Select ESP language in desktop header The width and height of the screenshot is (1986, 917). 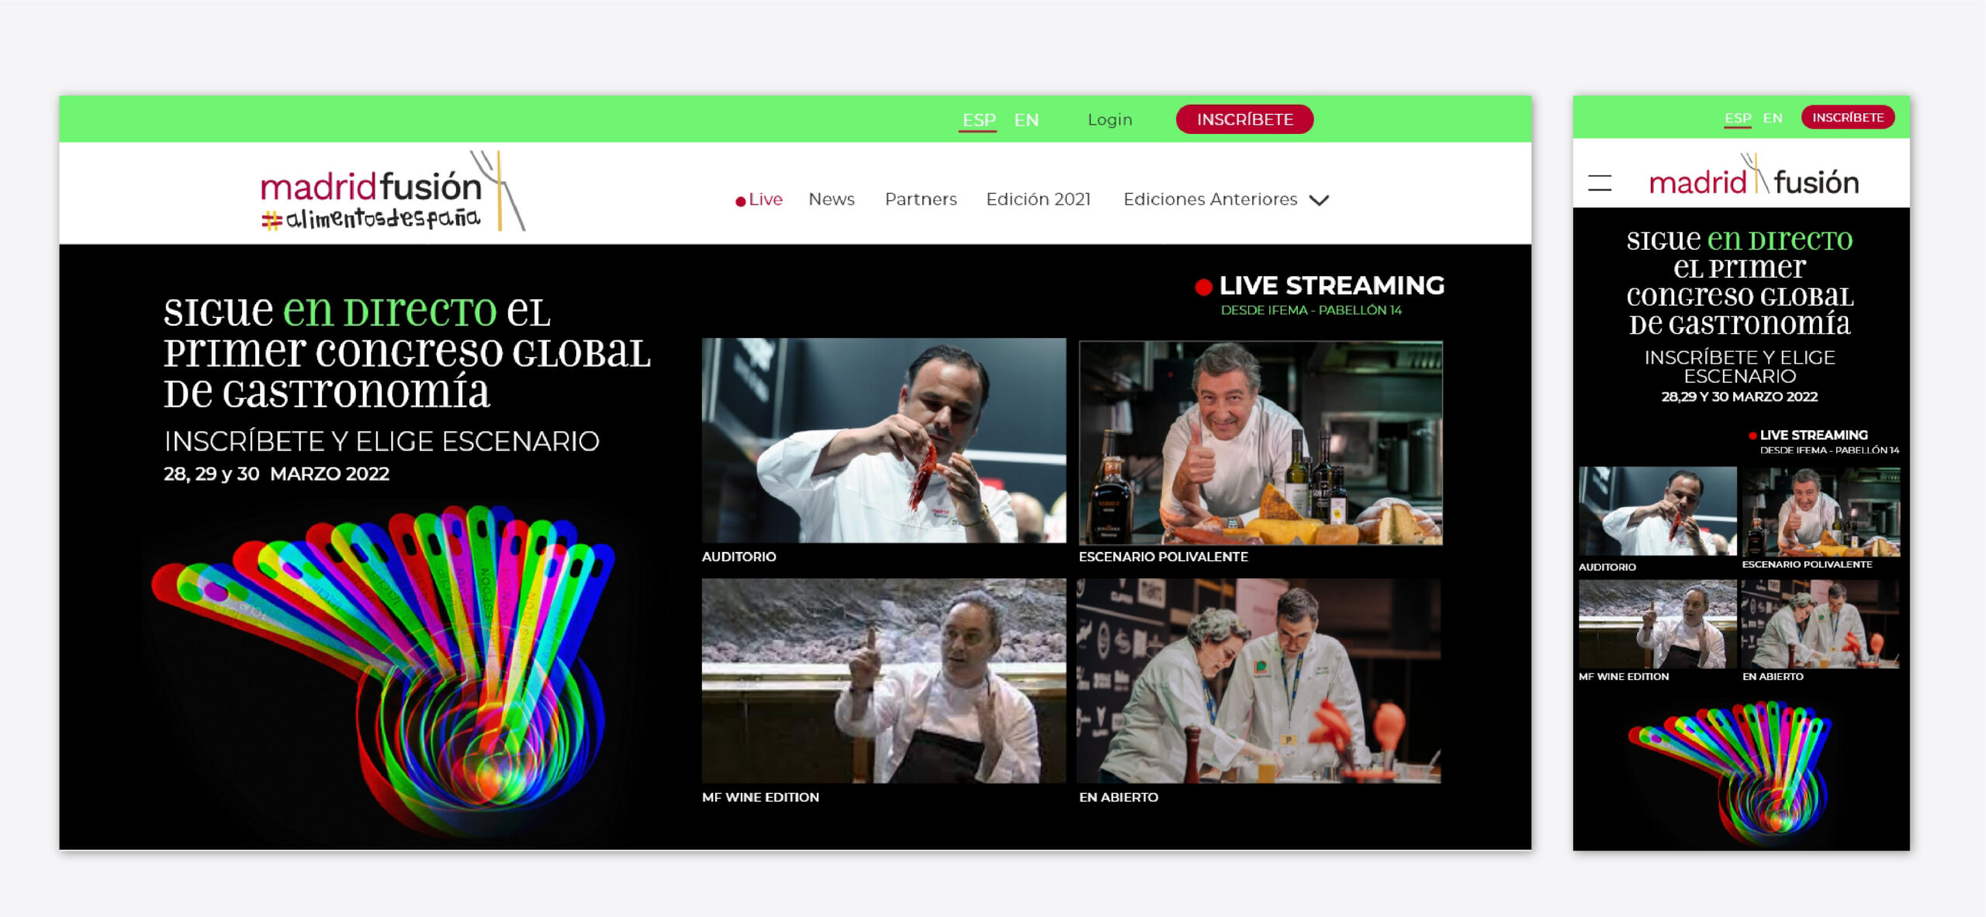(x=978, y=120)
